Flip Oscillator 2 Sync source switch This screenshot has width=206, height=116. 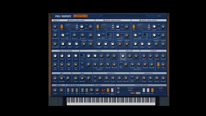pyautogui.click(x=108, y=35)
